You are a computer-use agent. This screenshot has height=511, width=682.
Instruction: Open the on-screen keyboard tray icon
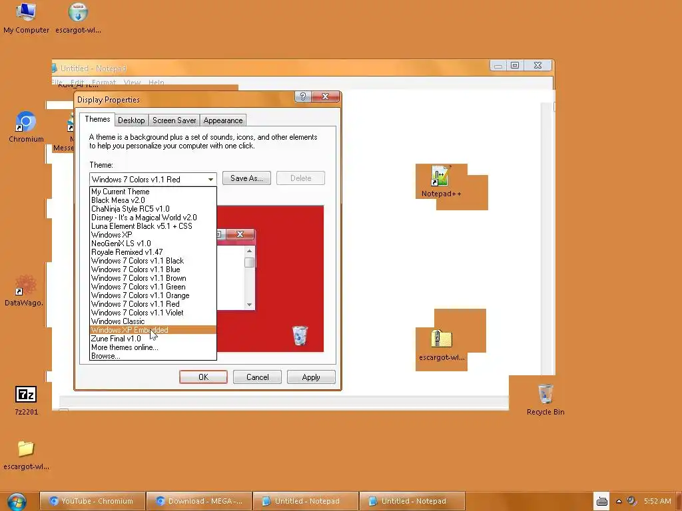click(x=602, y=502)
